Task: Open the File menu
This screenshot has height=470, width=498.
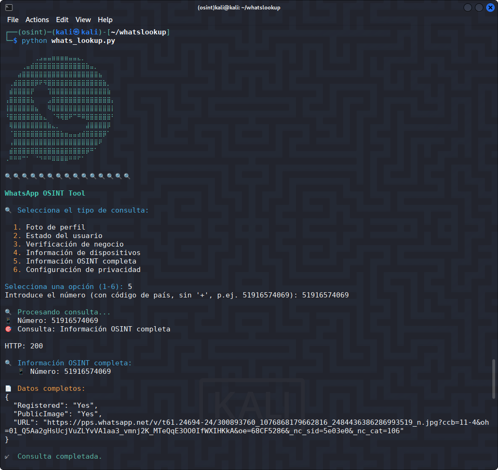Action: (x=13, y=20)
